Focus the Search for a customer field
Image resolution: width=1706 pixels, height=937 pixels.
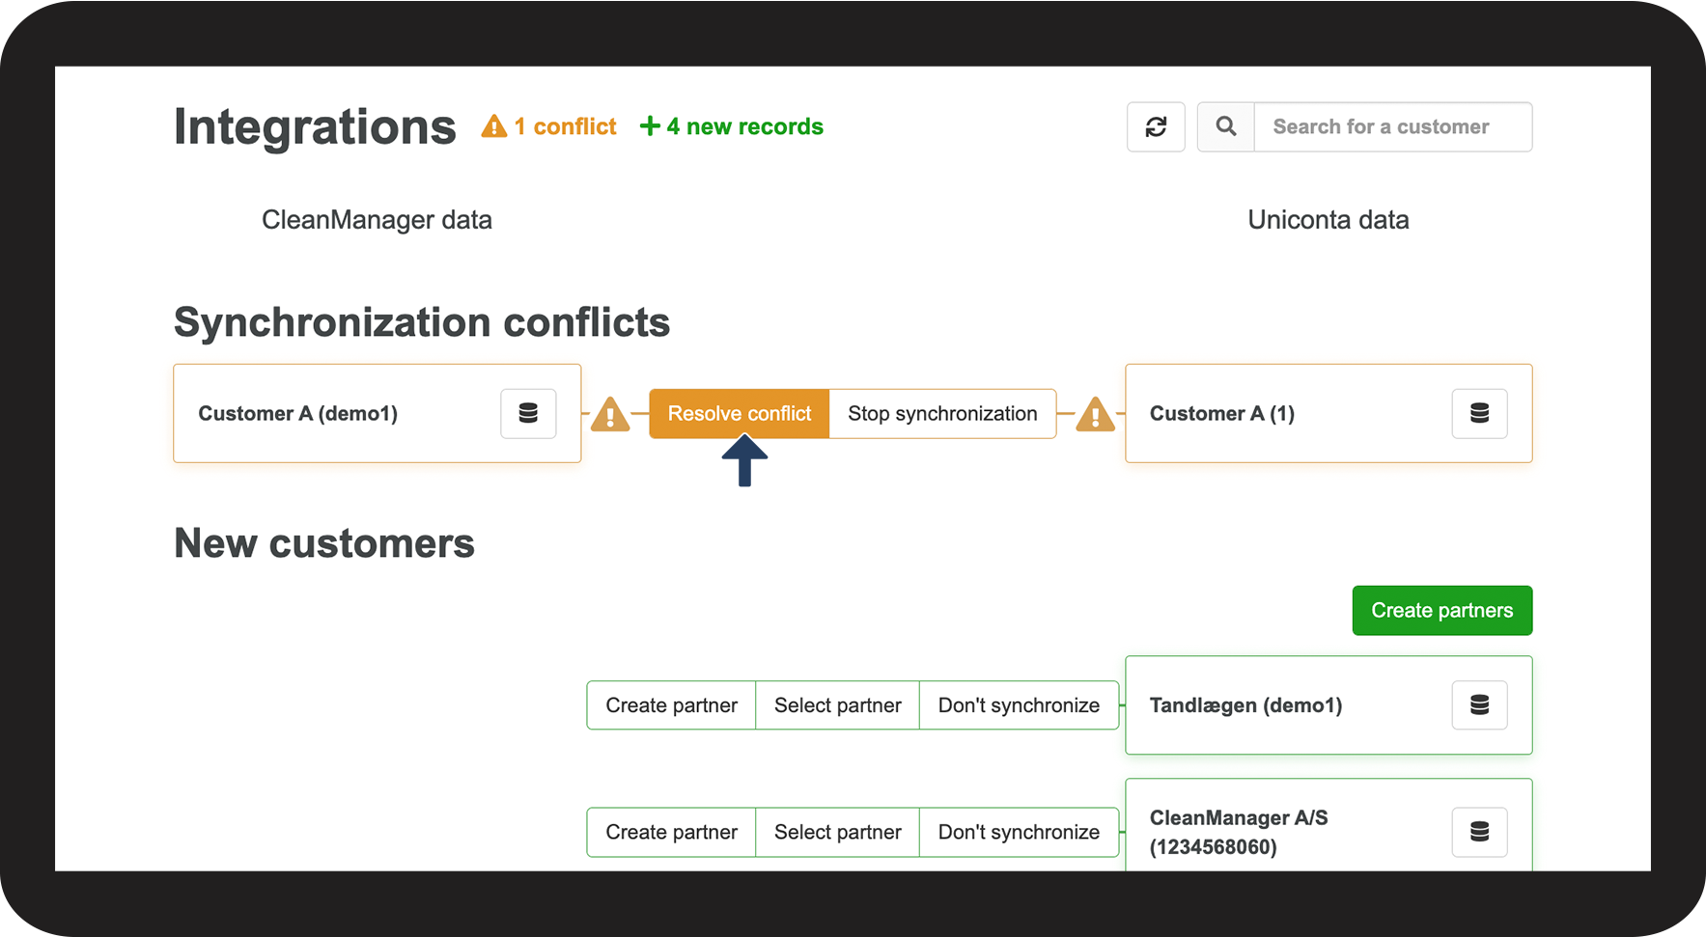pos(1391,127)
